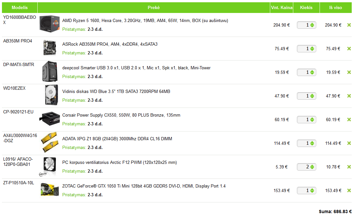Select model code DP-MATX-SMTR

19,64
